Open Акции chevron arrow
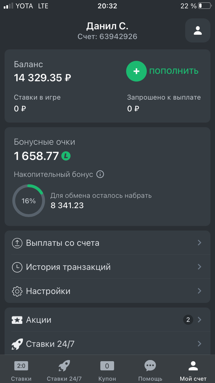Screen dimensions: 215x383 200,320
